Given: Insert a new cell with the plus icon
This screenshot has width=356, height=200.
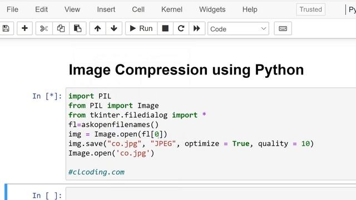Looking at the screenshot, I should pos(24,28).
